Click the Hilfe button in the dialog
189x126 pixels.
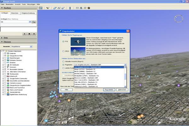[x=66, y=90]
